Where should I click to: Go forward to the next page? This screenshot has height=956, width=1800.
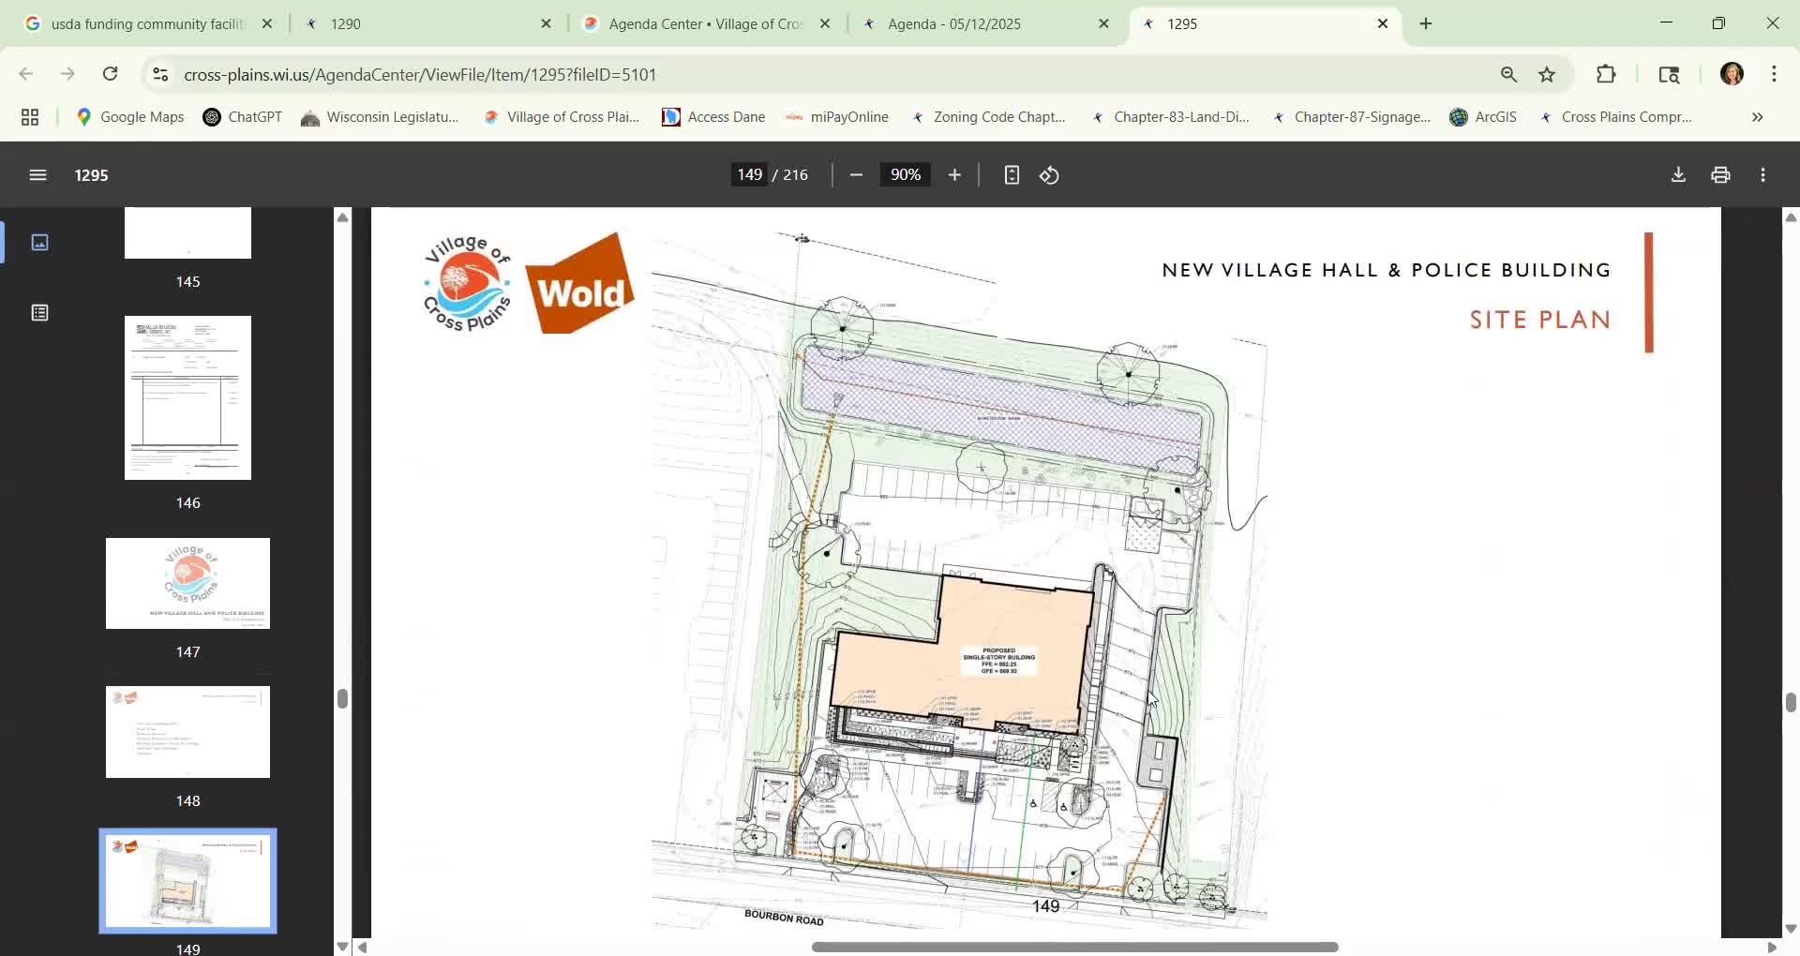pos(67,74)
